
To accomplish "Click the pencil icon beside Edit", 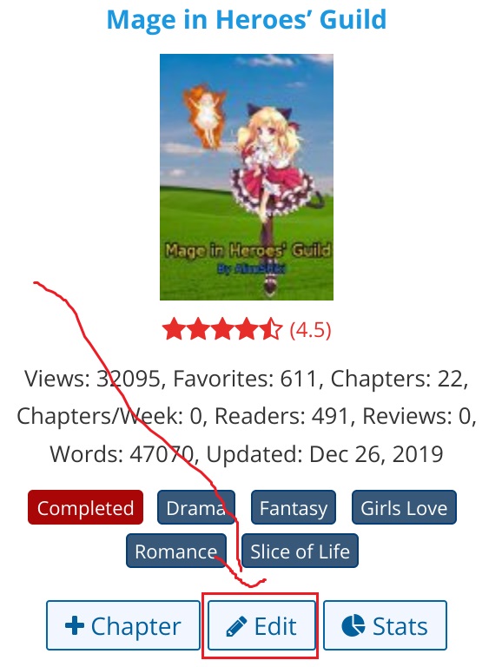I will pos(236,626).
